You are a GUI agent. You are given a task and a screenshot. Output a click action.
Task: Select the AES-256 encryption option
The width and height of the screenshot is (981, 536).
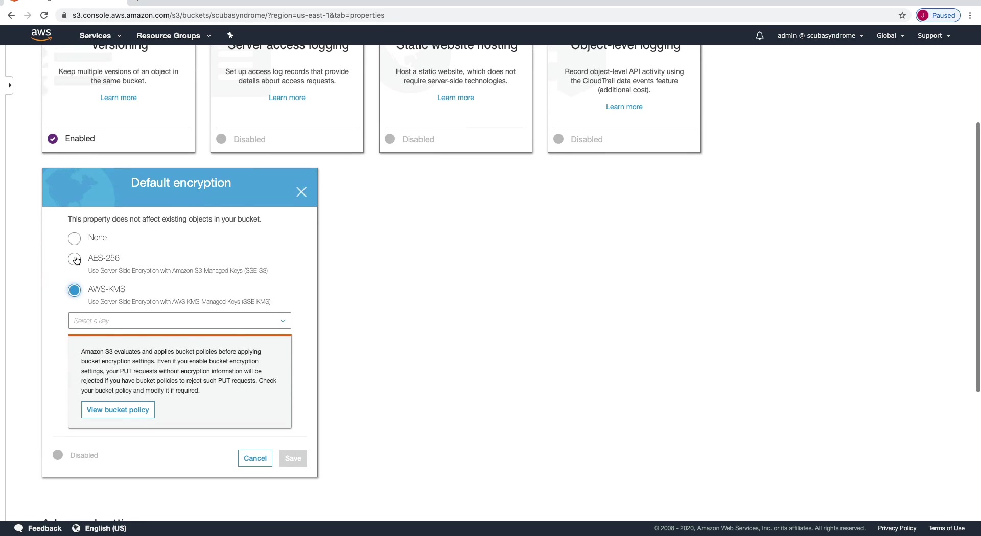75,259
